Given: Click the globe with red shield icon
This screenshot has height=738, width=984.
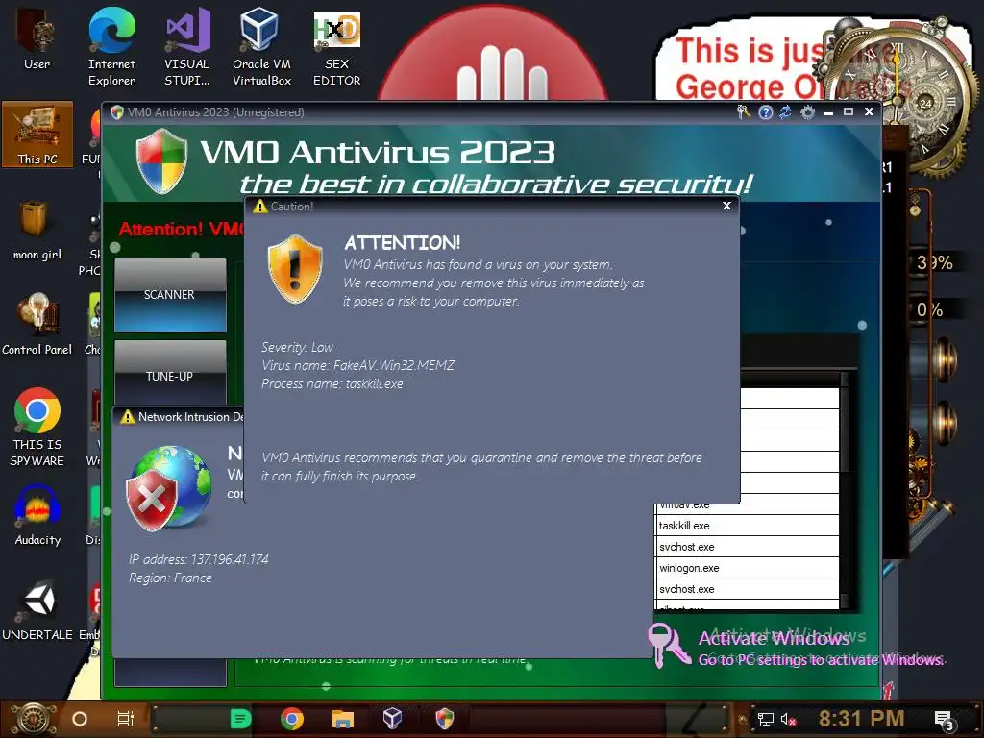Looking at the screenshot, I should click(169, 488).
